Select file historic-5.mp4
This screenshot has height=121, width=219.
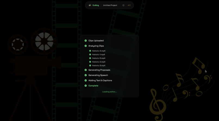tap(99, 58)
